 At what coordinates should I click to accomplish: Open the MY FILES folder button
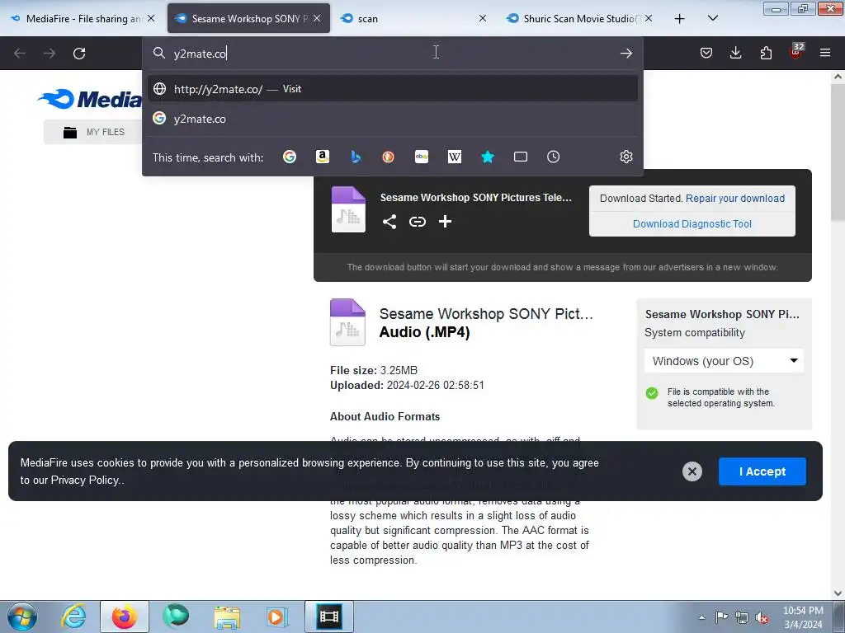(x=93, y=132)
